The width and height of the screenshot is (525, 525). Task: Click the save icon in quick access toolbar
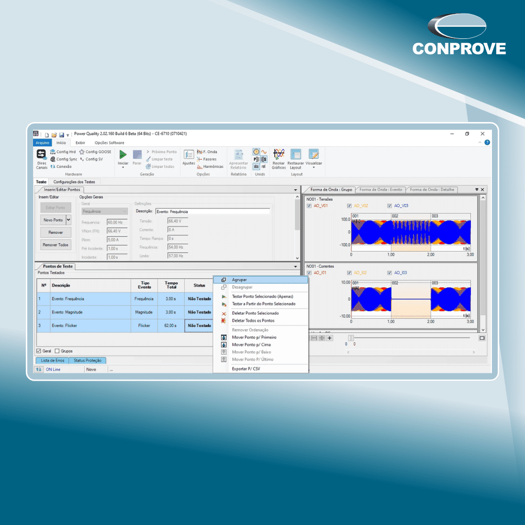(62, 135)
